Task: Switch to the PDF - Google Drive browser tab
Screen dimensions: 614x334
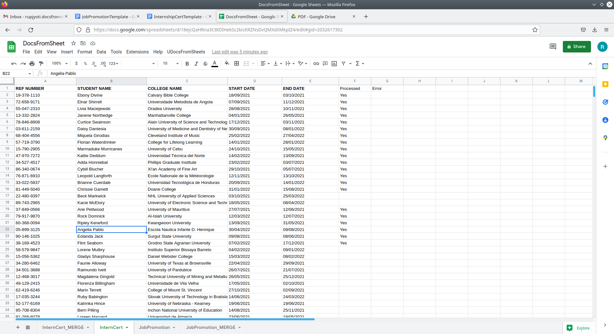Action: click(x=323, y=17)
